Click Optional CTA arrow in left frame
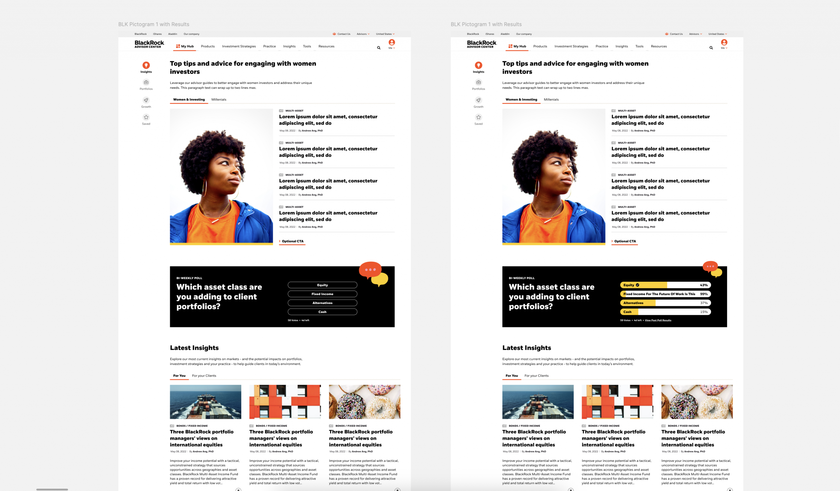This screenshot has height=491, width=840. [280, 241]
